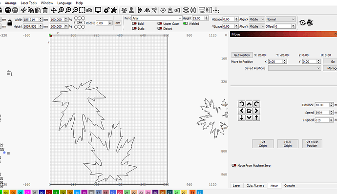The height and width of the screenshot is (194, 337).
Task: Toggle the Welded text switch
Action: pyautogui.click(x=185, y=23)
